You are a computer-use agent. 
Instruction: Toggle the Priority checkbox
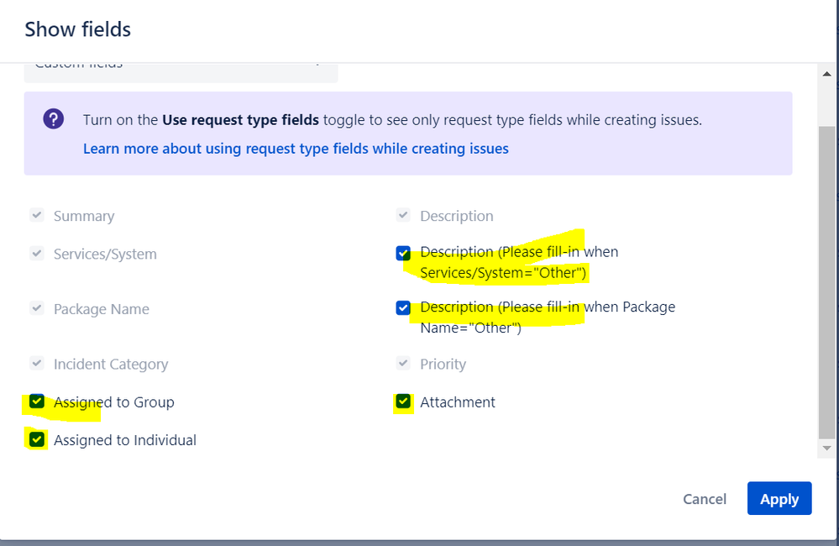pos(403,364)
